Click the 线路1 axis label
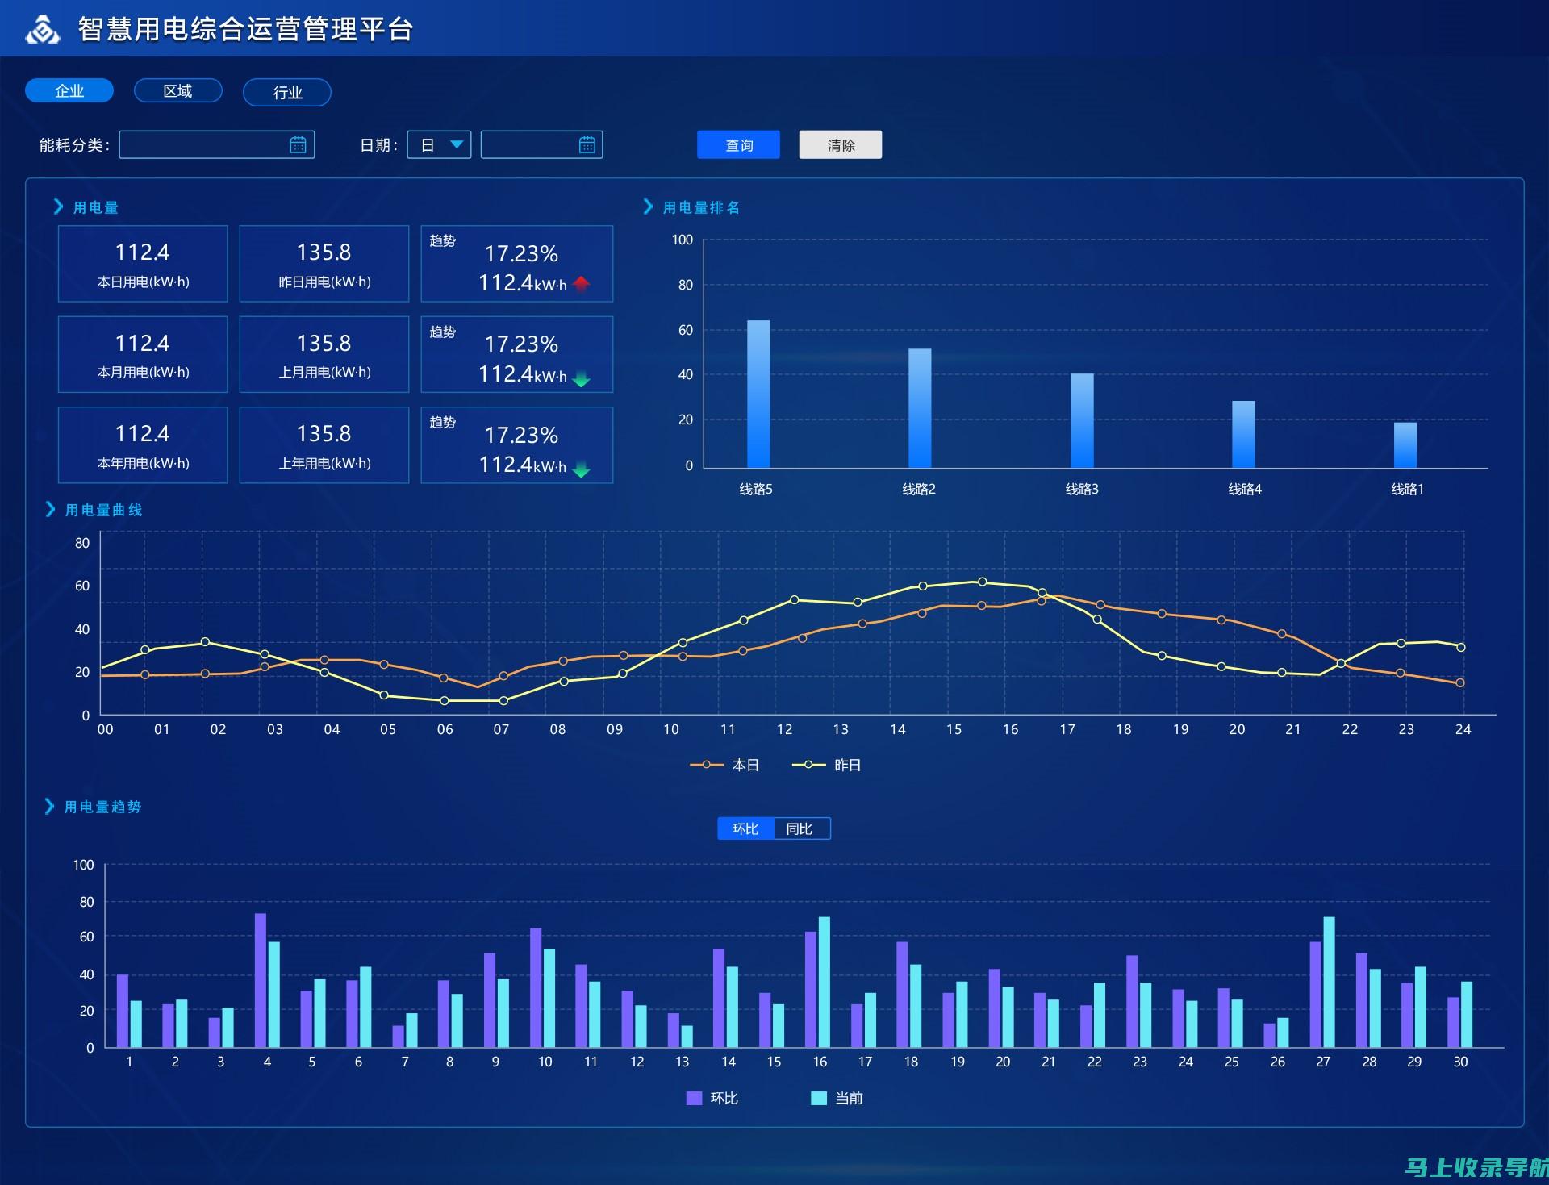 click(1407, 489)
